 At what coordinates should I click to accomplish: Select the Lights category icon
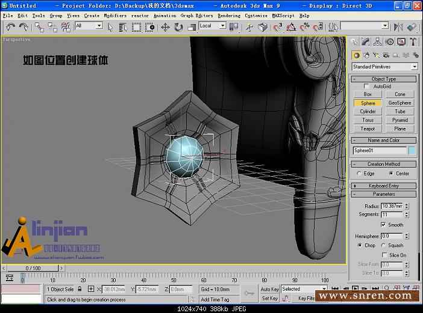click(376, 55)
